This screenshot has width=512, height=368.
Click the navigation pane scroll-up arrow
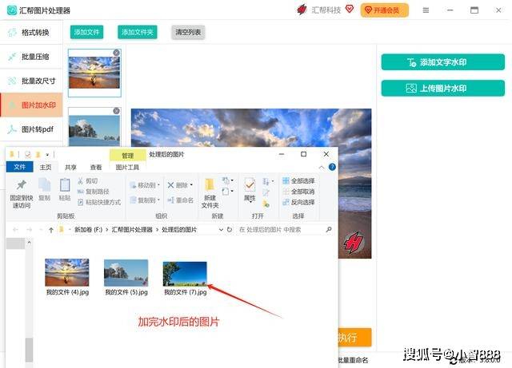(29, 243)
